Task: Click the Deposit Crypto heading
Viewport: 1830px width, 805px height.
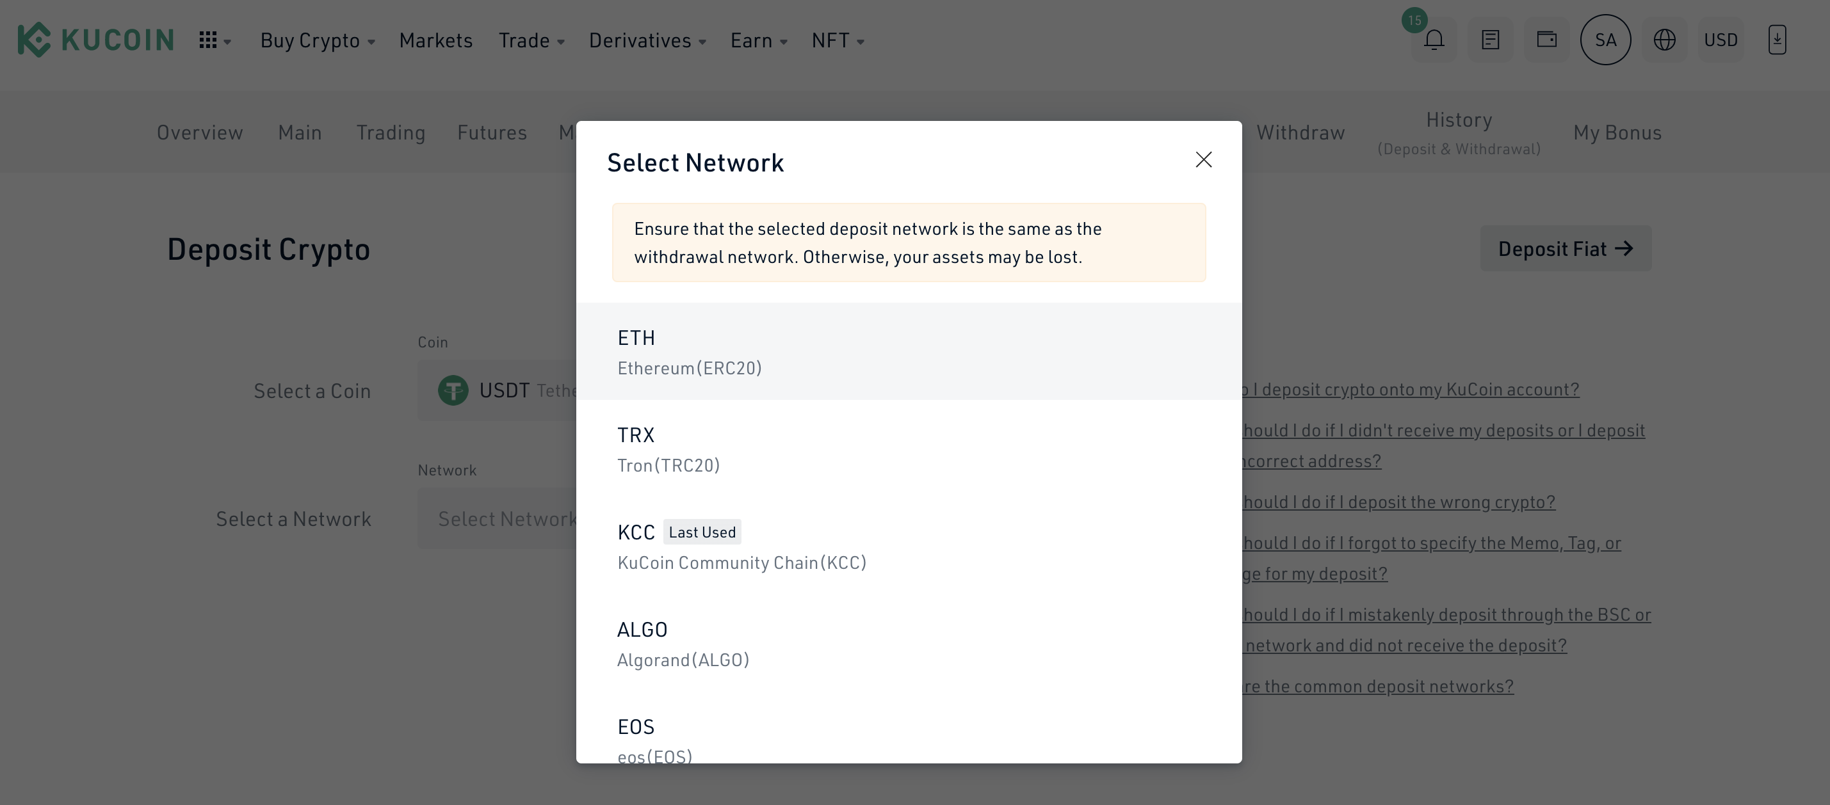Action: point(268,249)
